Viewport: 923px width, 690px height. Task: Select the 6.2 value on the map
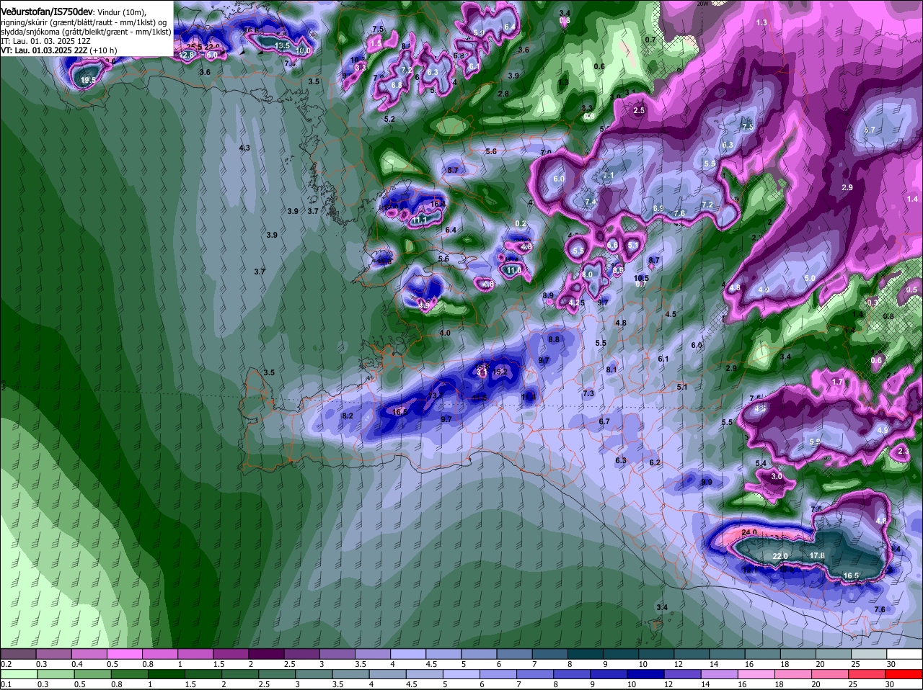click(x=655, y=462)
